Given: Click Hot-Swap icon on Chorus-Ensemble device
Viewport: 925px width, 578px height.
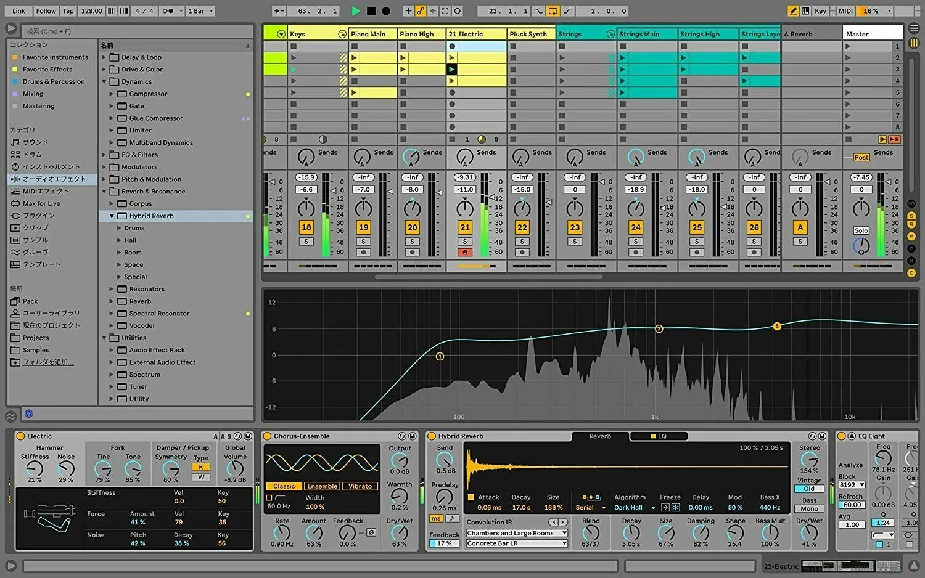Looking at the screenshot, I should (402, 436).
